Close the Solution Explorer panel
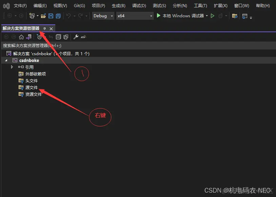This screenshot has height=197, width=276. [x=51, y=29]
